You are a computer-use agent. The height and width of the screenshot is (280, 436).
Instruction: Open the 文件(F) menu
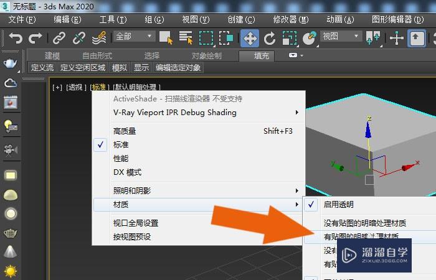(22, 19)
